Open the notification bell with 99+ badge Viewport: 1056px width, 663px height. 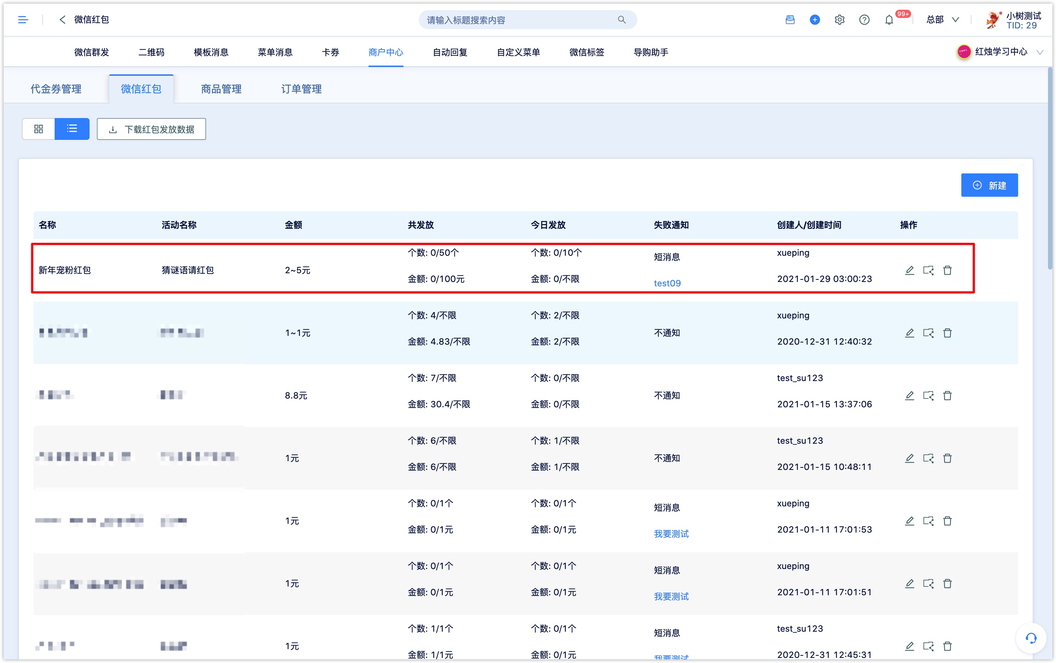click(889, 20)
